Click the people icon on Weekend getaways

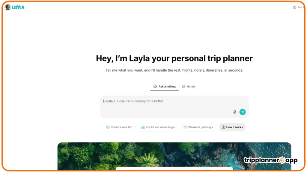pyautogui.click(x=185, y=127)
